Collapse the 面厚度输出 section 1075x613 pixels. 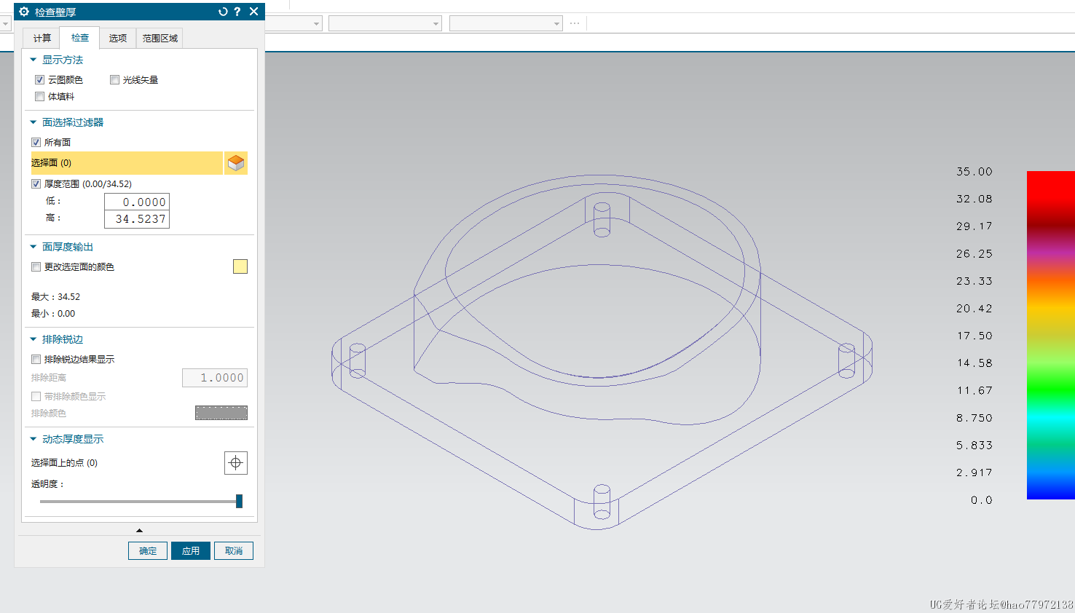[34, 247]
